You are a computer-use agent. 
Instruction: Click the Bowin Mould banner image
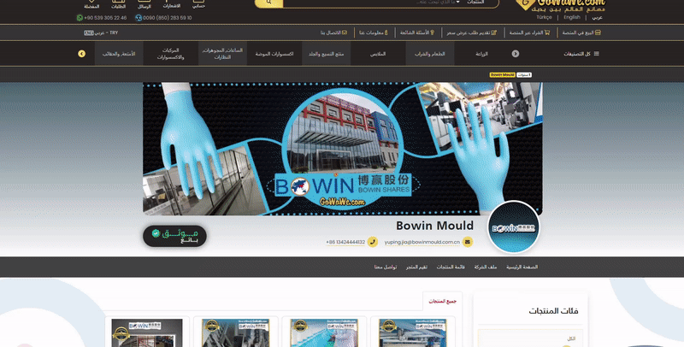click(343, 149)
